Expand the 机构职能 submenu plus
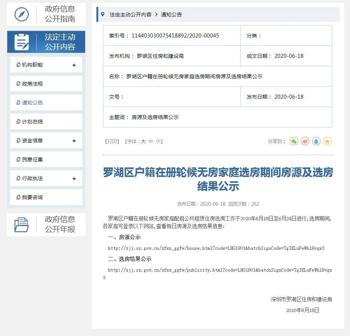350x336 pixels. tap(74, 65)
